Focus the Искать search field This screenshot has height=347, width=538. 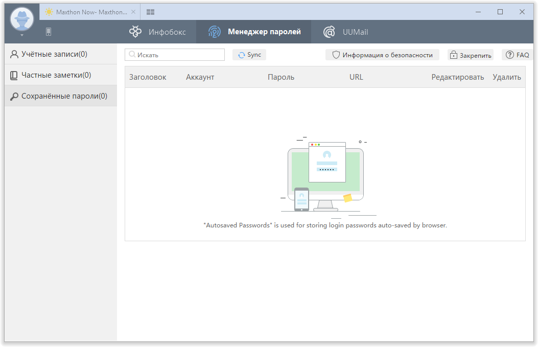click(x=175, y=55)
